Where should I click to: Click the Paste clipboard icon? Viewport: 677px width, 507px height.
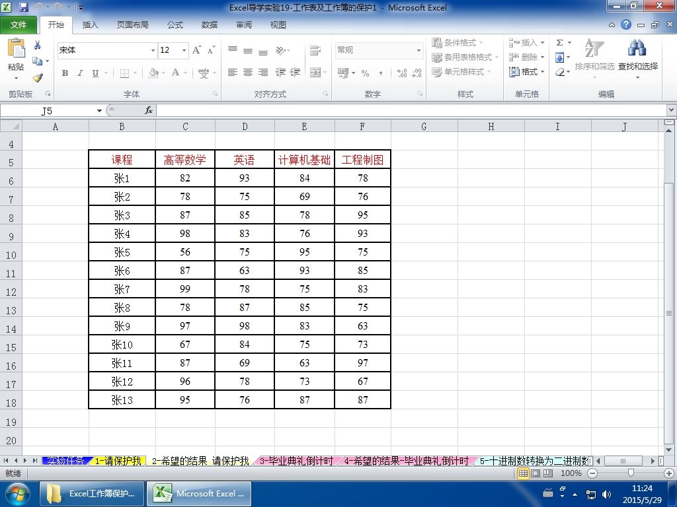pos(16,49)
